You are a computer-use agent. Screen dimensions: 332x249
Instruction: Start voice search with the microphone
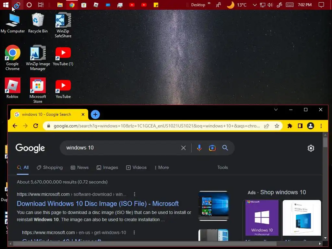pyautogui.click(x=199, y=148)
